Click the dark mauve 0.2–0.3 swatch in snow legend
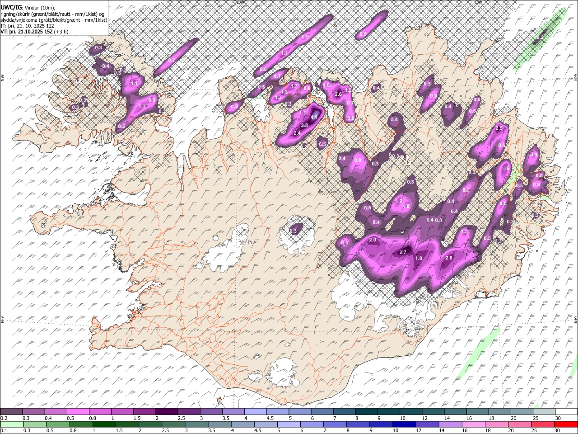578x434 pixels. coord(12,412)
